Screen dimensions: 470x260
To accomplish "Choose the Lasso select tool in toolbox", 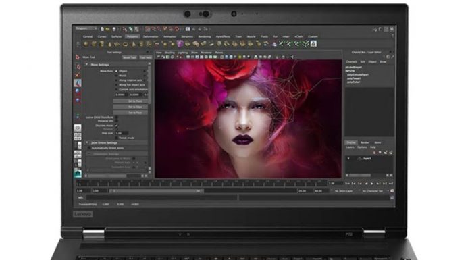I will tap(78, 66).
